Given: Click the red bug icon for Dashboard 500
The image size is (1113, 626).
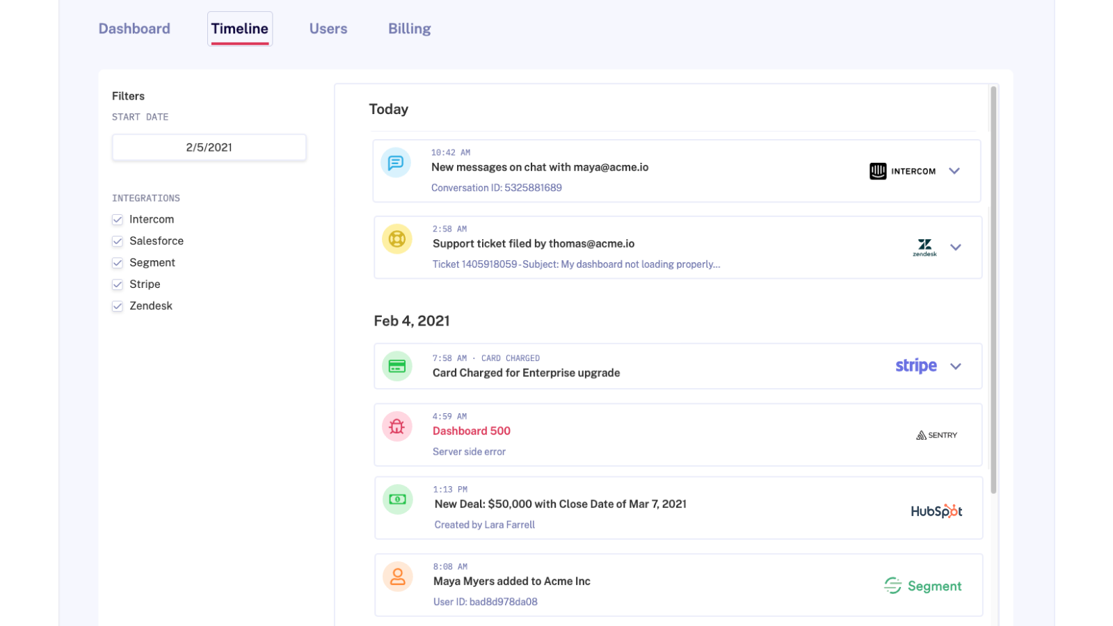Looking at the screenshot, I should click(x=397, y=426).
